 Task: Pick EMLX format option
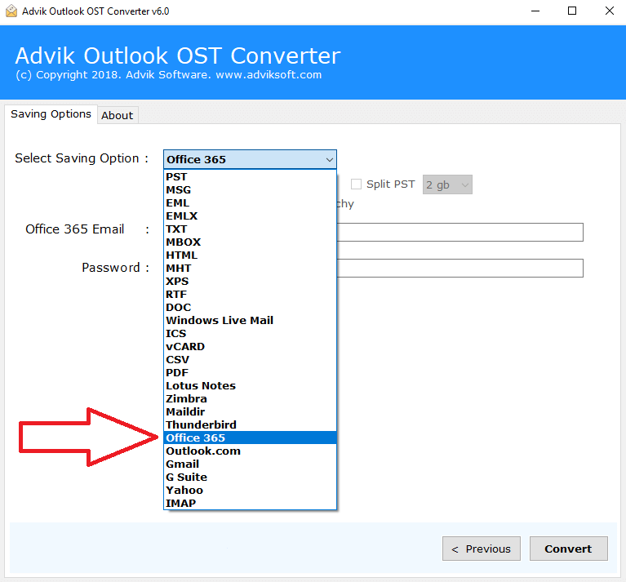(250, 216)
